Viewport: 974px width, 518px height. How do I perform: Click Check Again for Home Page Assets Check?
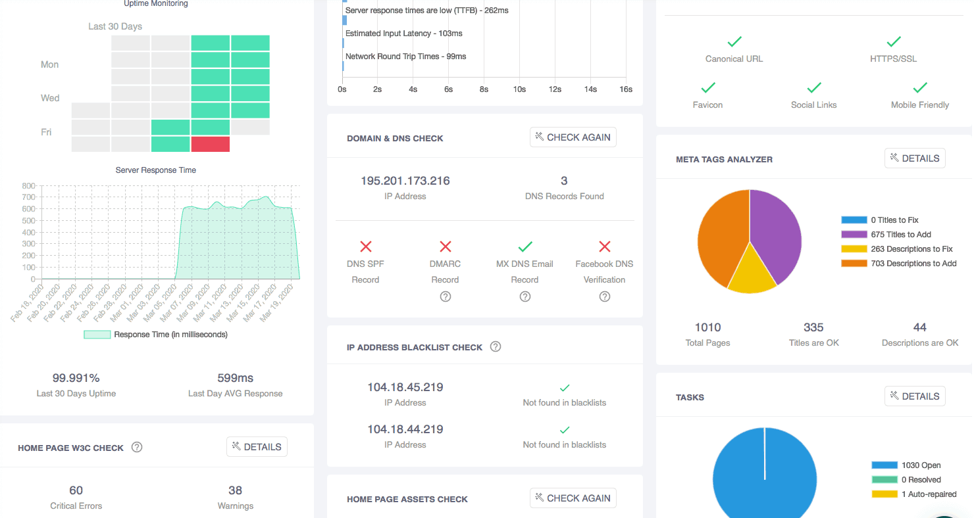point(573,498)
